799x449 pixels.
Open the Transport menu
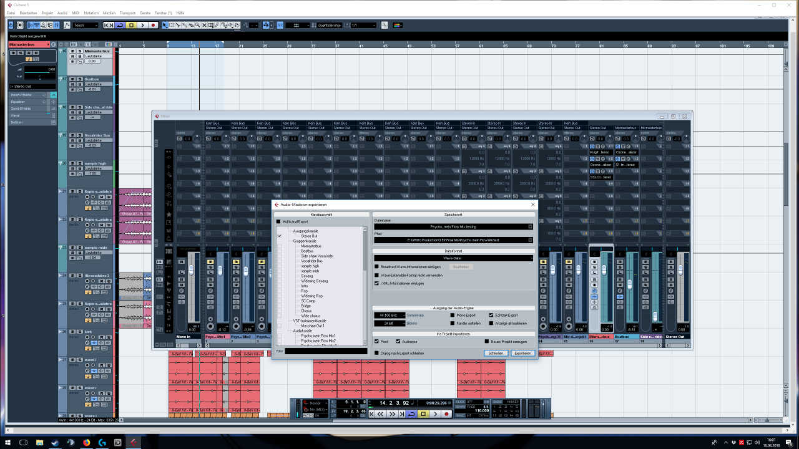(127, 12)
